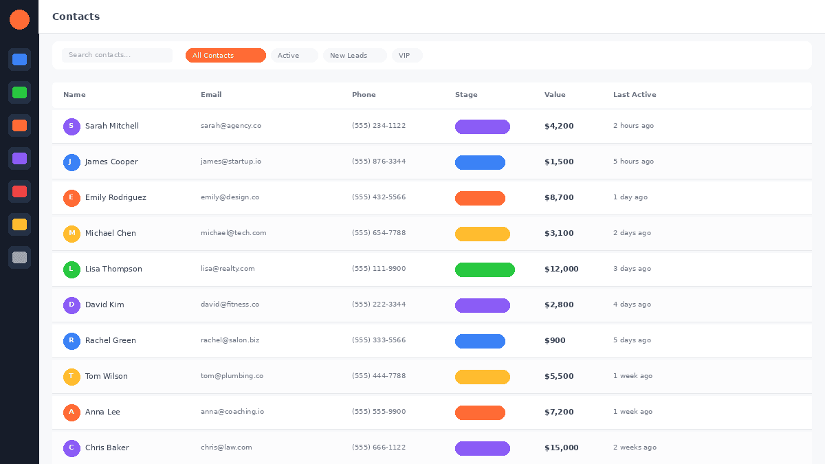Click the gray sidebar icon at the bottom
Viewport: 825px width, 464px height.
pos(19,257)
